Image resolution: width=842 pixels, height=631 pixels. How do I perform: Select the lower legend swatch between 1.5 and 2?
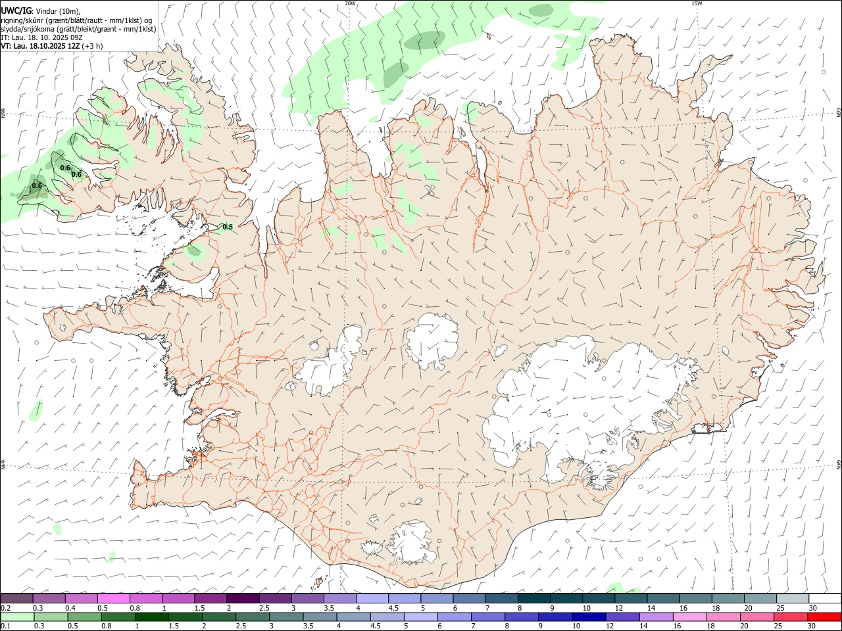point(186,617)
